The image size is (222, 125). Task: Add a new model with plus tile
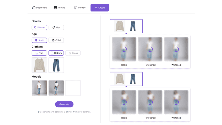click(x=73, y=88)
